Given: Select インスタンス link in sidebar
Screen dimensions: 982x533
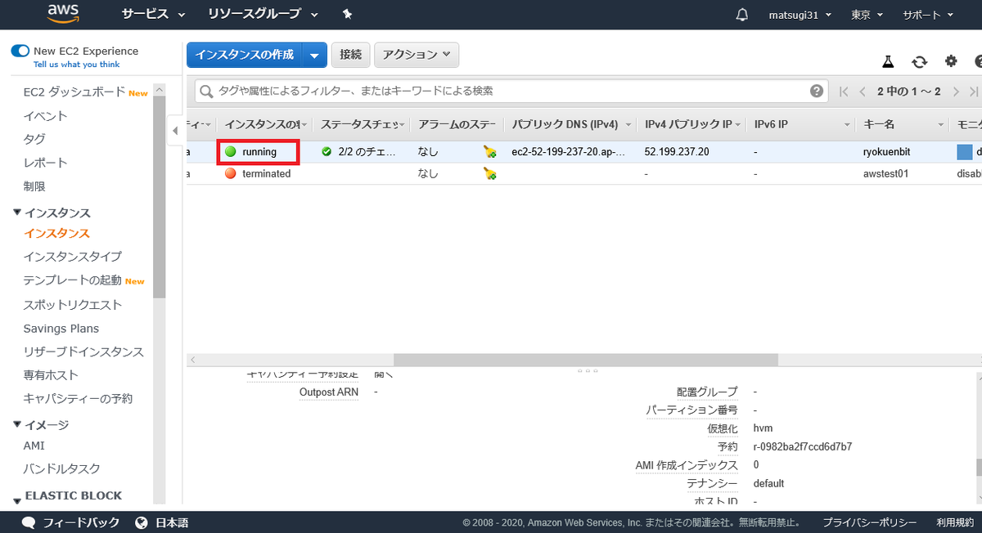Looking at the screenshot, I should (56, 234).
